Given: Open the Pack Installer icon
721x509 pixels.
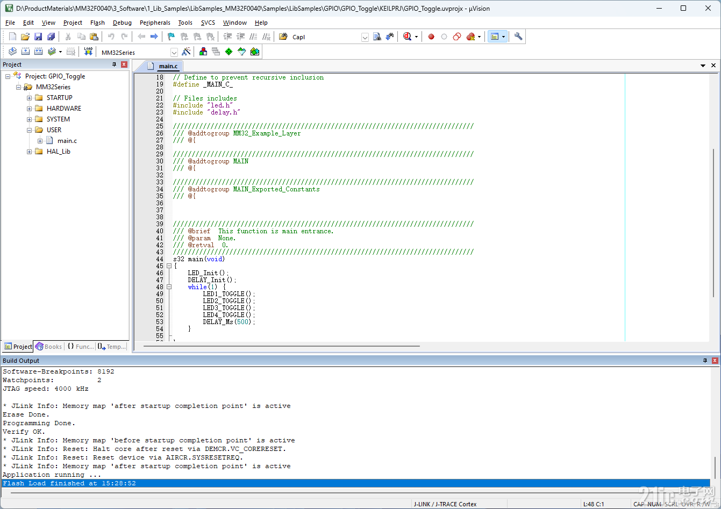Looking at the screenshot, I should coord(255,52).
